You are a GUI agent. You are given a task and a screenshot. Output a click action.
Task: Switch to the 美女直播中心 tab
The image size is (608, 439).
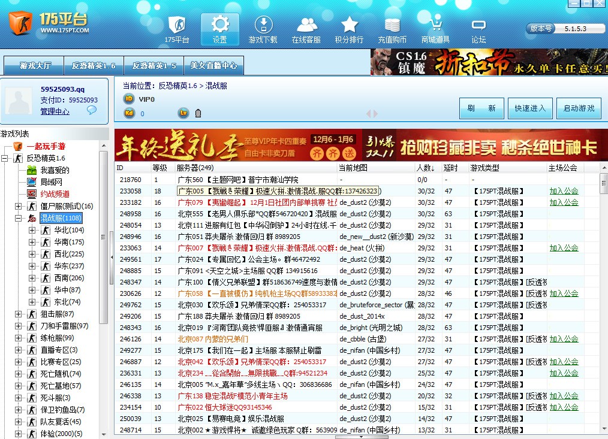213,65
